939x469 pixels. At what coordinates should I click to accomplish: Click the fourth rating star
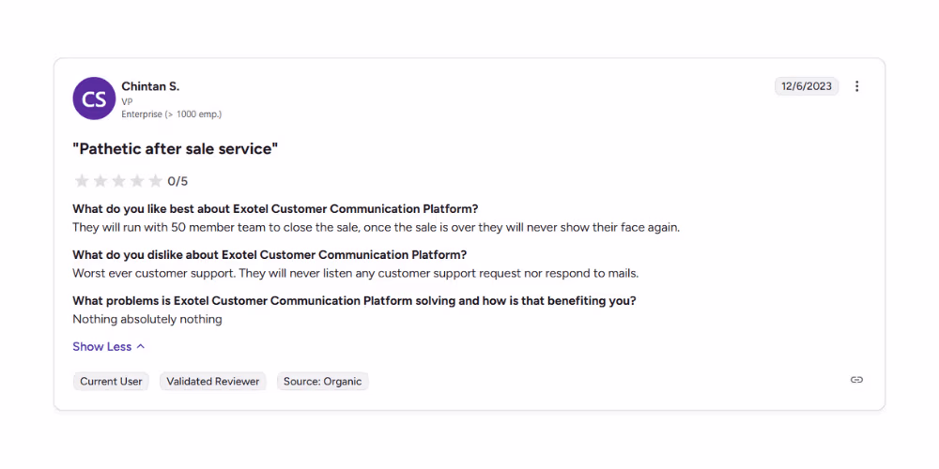point(137,181)
